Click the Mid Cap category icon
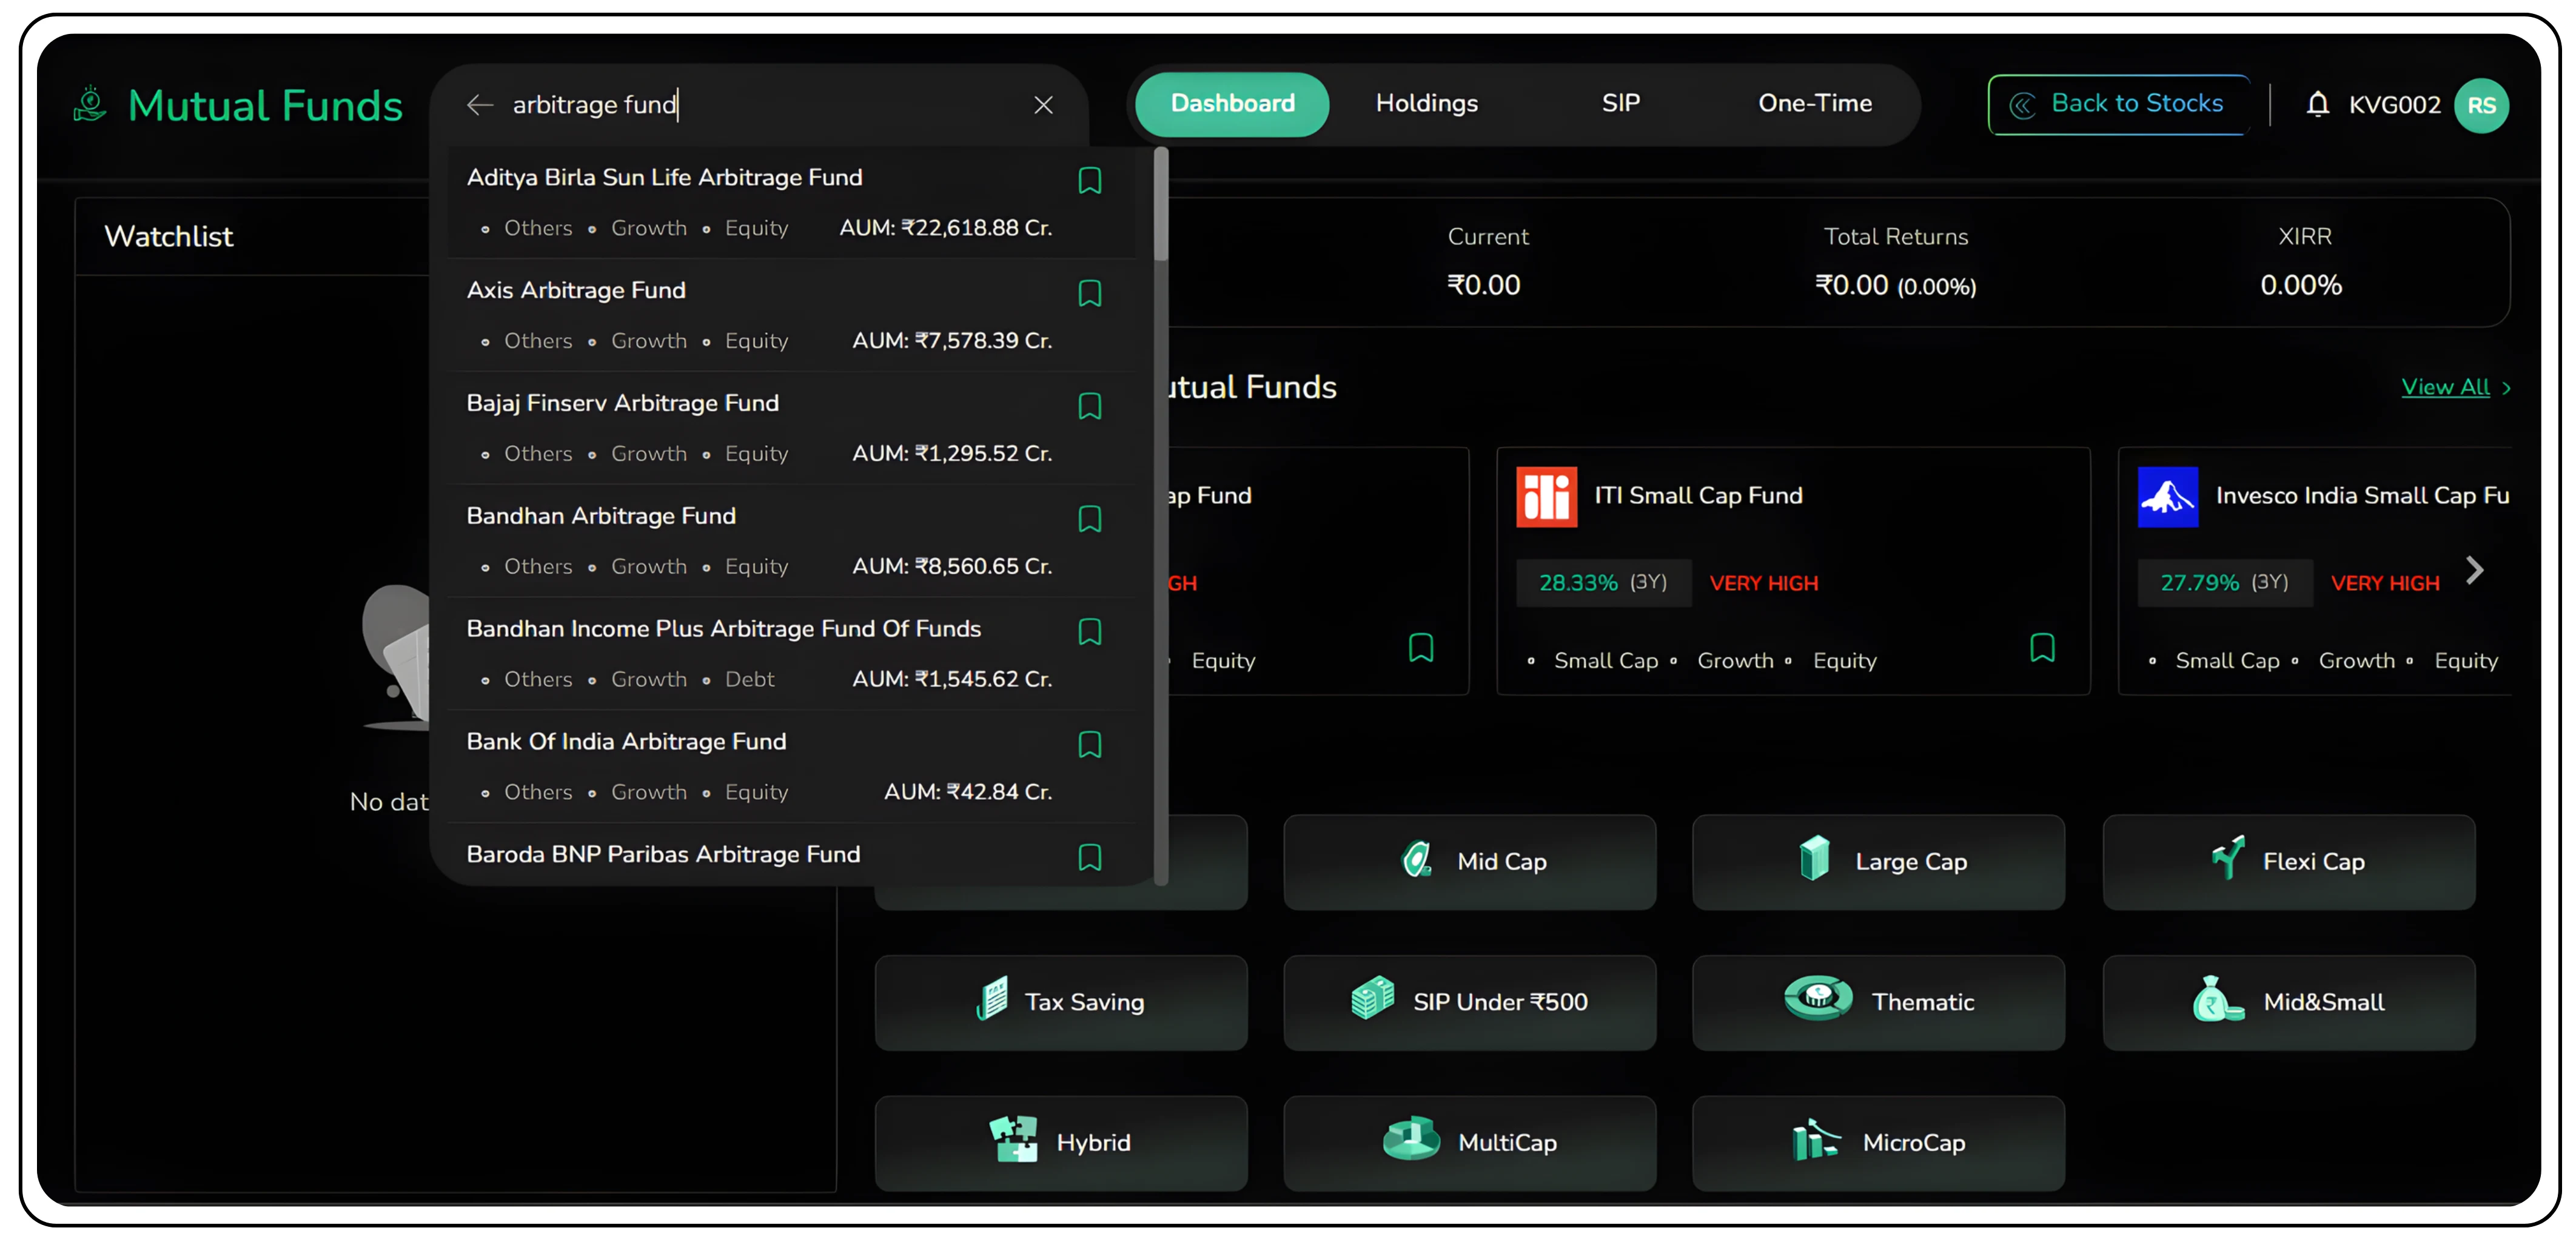Screen dimensions: 2576x1245 pyautogui.click(x=1417, y=860)
